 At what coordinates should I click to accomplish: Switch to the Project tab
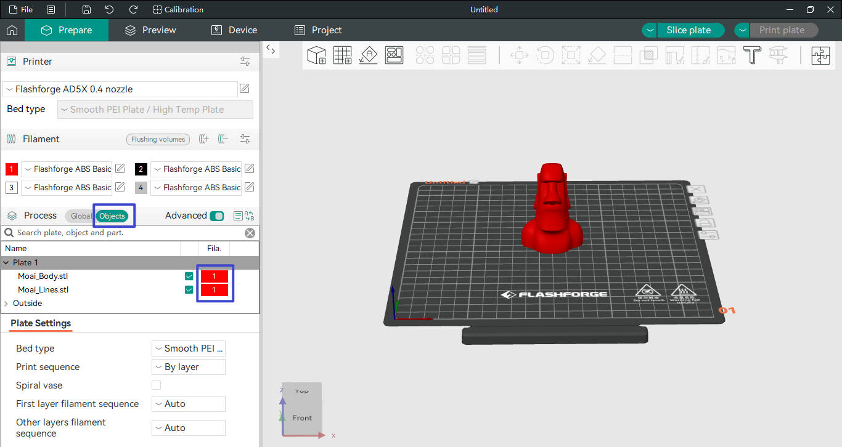318,30
